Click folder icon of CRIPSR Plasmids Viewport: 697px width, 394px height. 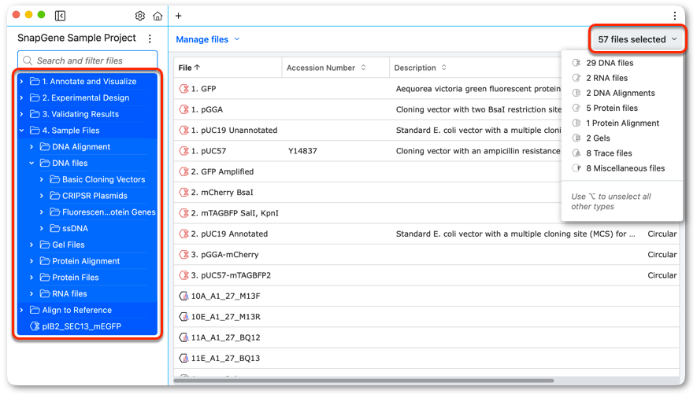55,196
